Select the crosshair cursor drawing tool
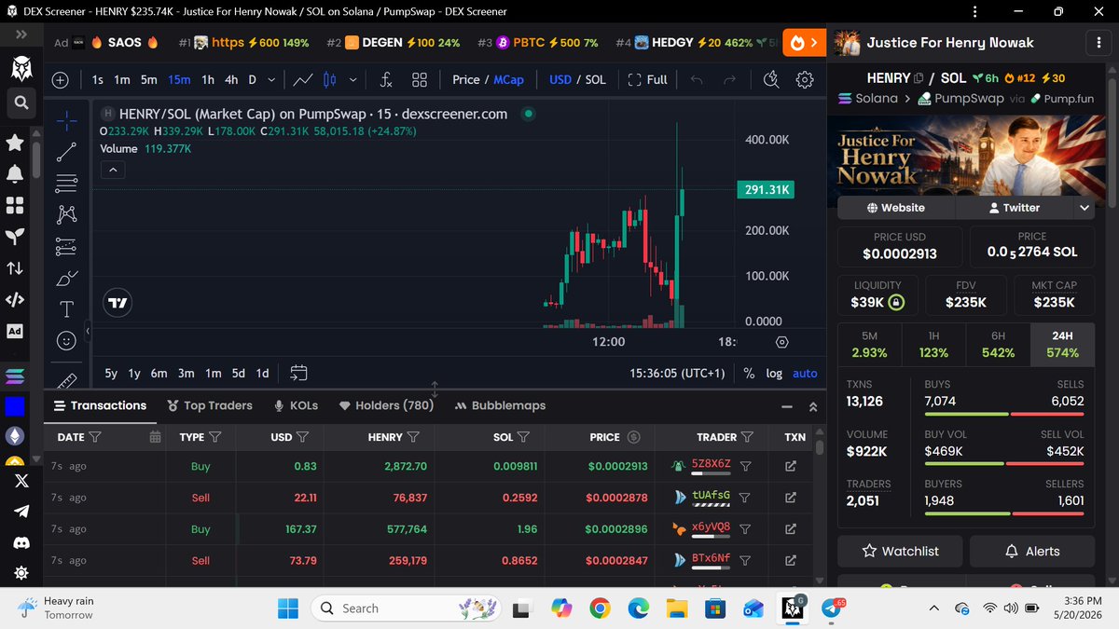1119x629 pixels. click(67, 120)
